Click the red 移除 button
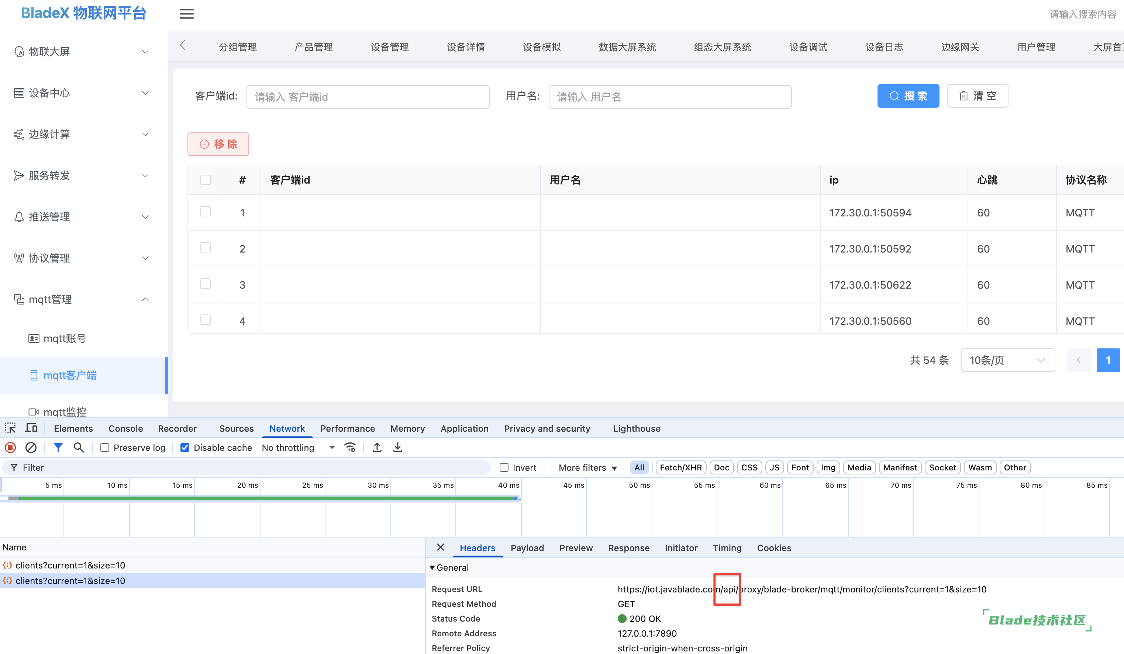 218,144
